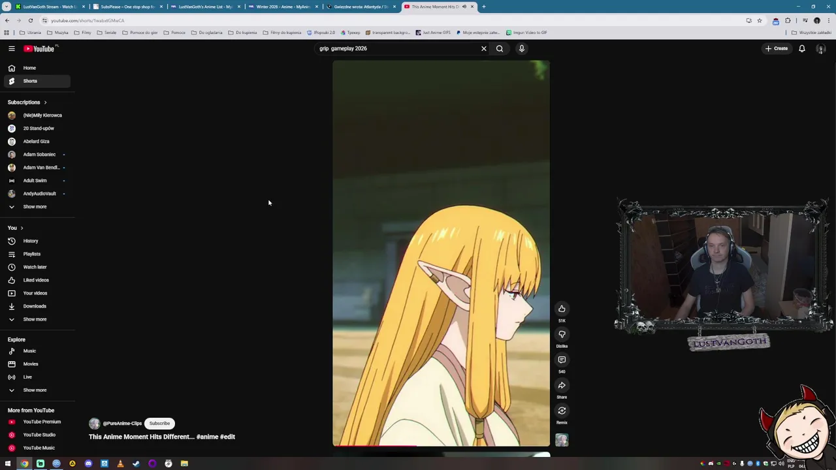Dislike the short with thumbs down

tap(562, 334)
